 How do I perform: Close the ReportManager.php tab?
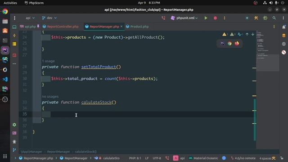click(121, 27)
